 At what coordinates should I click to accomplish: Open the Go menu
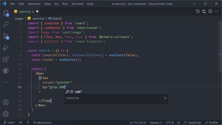pos(56,4)
